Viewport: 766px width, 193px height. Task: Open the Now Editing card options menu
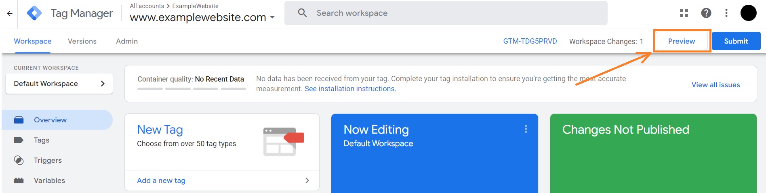coord(526,129)
